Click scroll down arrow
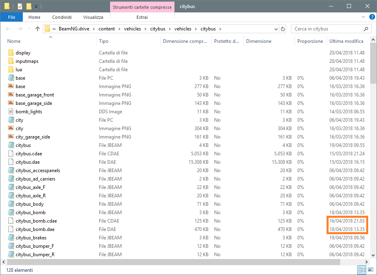 pyautogui.click(x=373, y=255)
